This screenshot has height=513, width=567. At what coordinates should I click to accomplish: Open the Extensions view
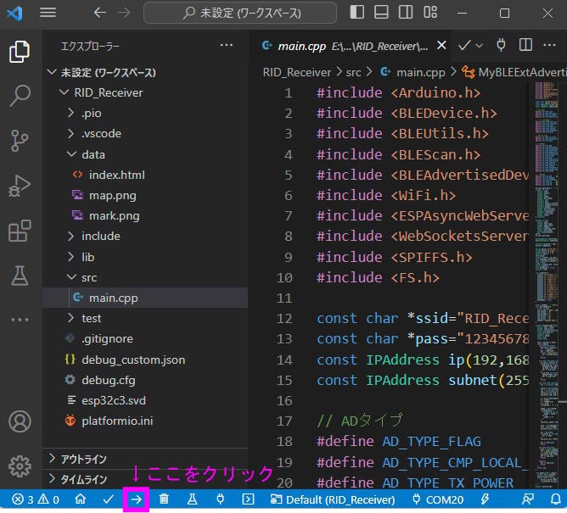[20, 231]
